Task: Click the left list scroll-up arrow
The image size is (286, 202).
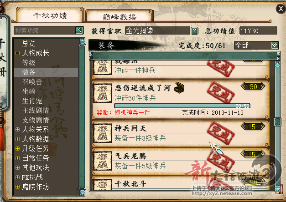Action: pyautogui.click(x=83, y=41)
